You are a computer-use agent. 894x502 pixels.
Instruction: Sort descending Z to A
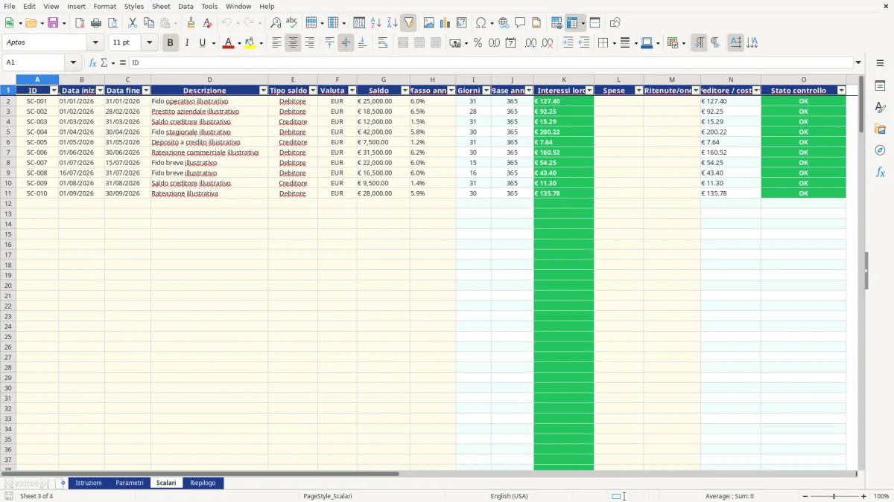tap(392, 23)
